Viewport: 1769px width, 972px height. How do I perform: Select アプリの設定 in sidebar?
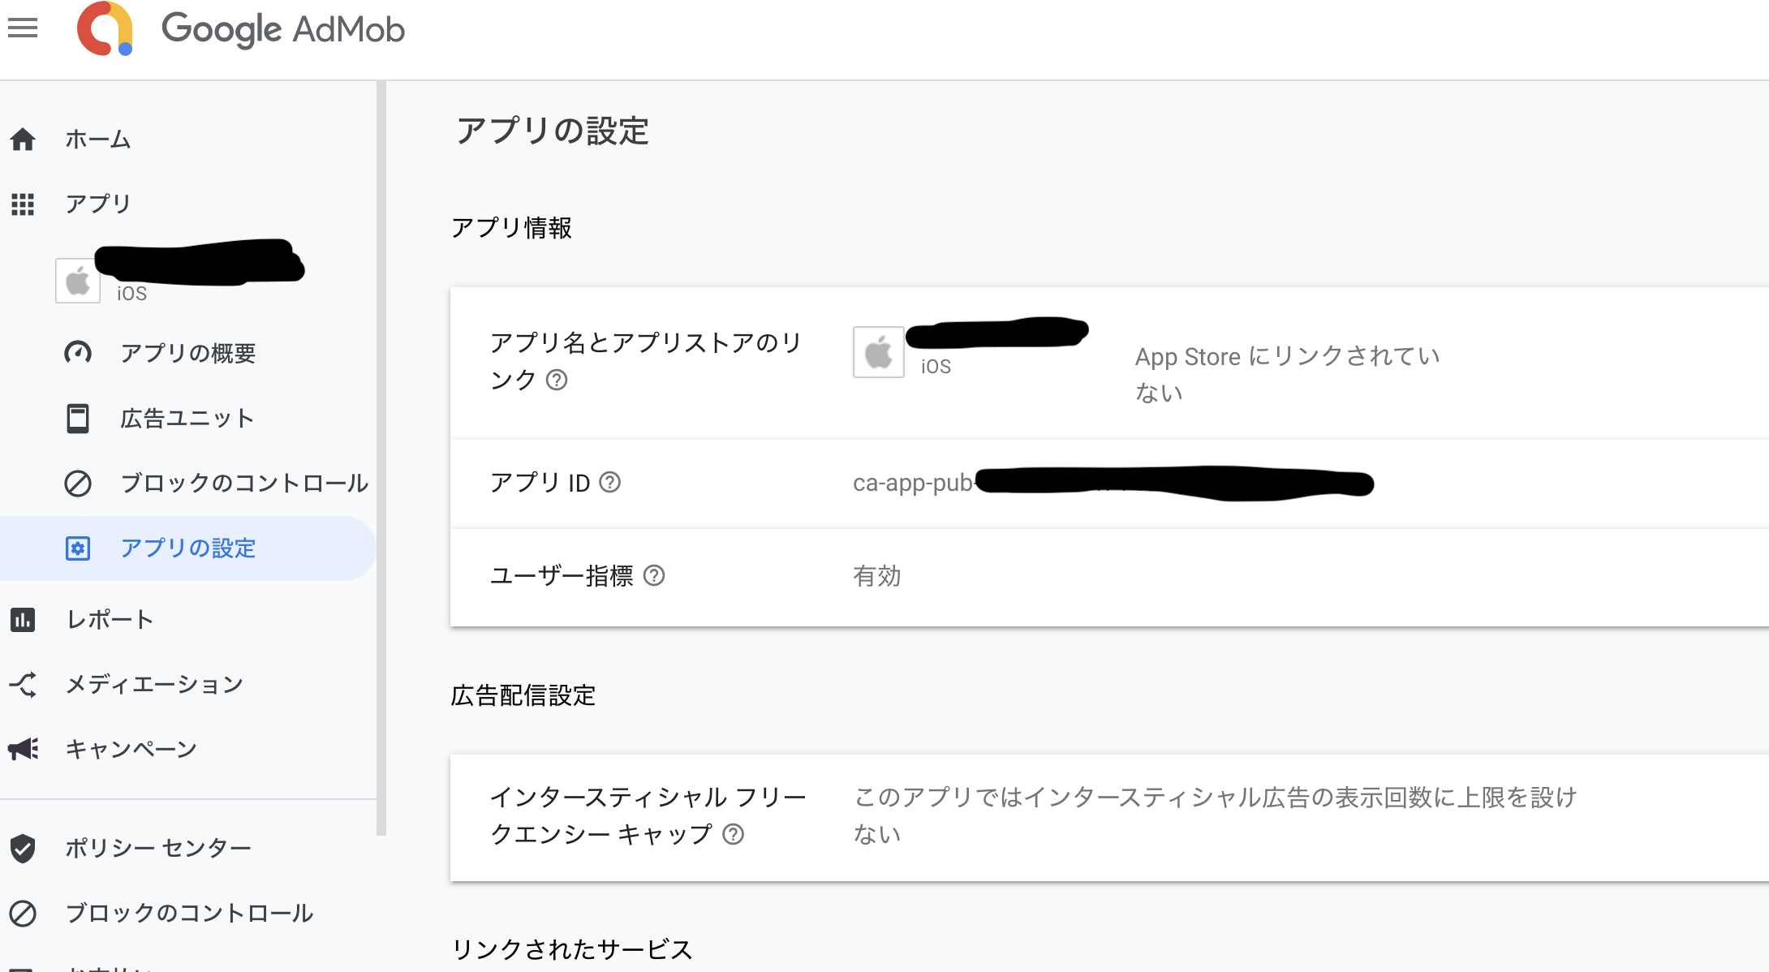point(187,548)
